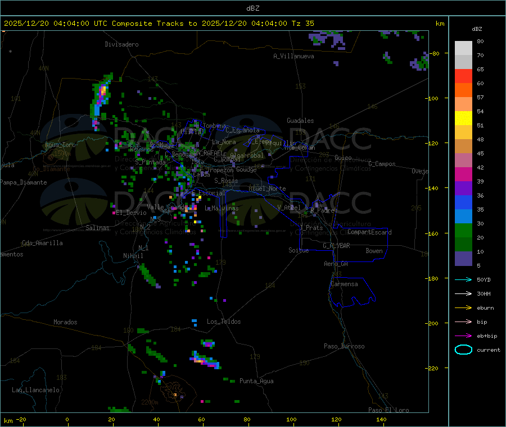Click the cyan 50YD track arrow icon

tap(463, 279)
